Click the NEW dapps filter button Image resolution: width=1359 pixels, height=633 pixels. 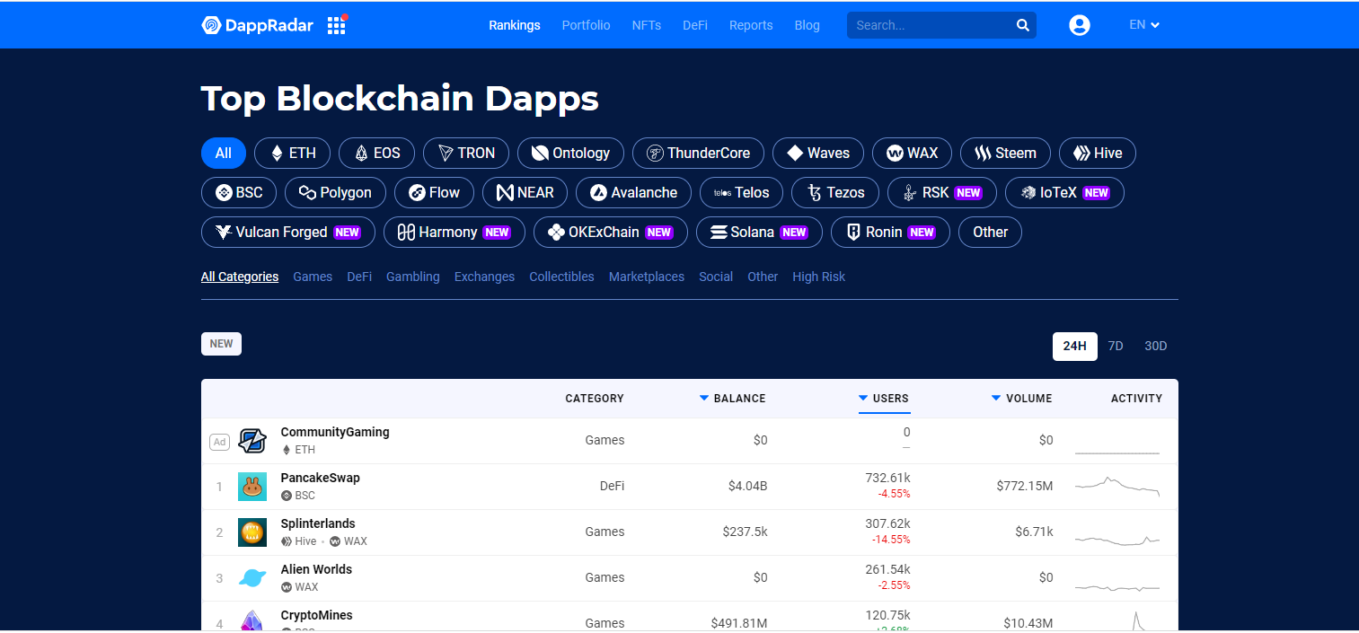tap(221, 344)
